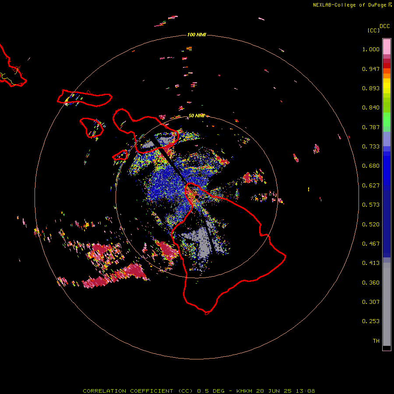This screenshot has width=394, height=394.
Task: Select the 0.733 scale value
Action: point(371,147)
